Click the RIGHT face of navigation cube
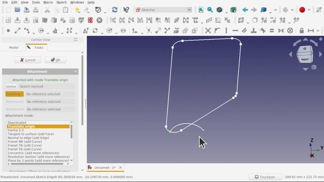324x182 pixels. click(x=305, y=59)
